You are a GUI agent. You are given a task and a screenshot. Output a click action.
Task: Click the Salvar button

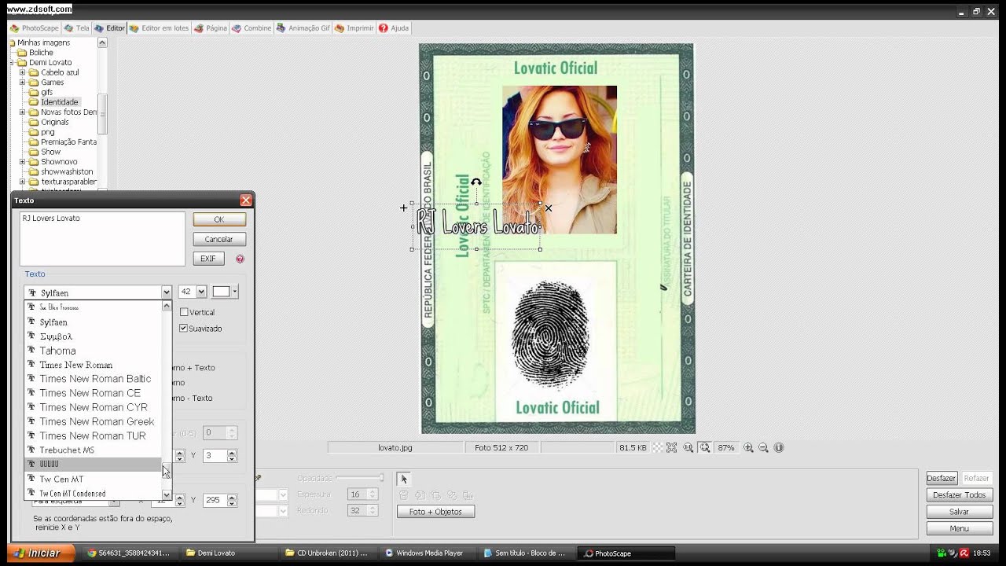959,512
